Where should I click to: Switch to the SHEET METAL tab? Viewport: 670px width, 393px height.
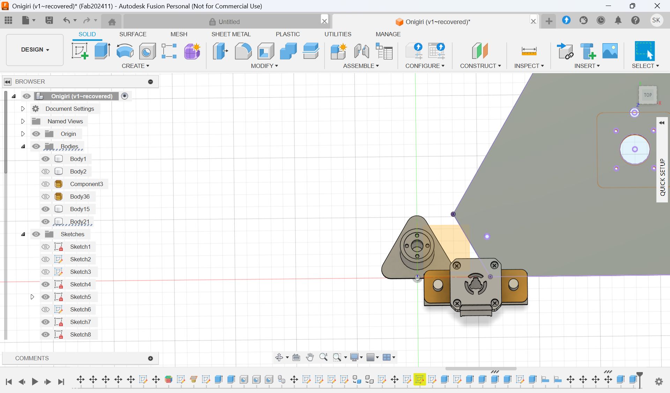[231, 34]
